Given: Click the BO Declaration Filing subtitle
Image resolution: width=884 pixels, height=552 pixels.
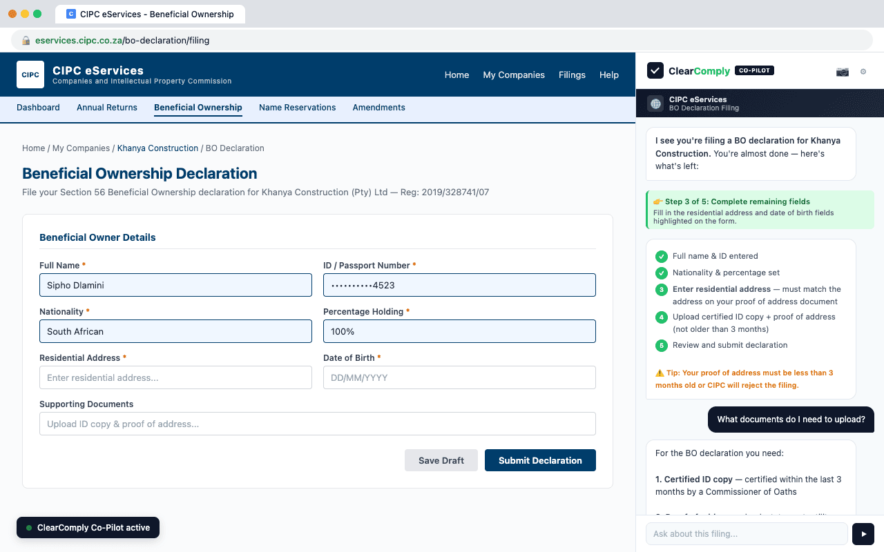Looking at the screenshot, I should [x=704, y=108].
